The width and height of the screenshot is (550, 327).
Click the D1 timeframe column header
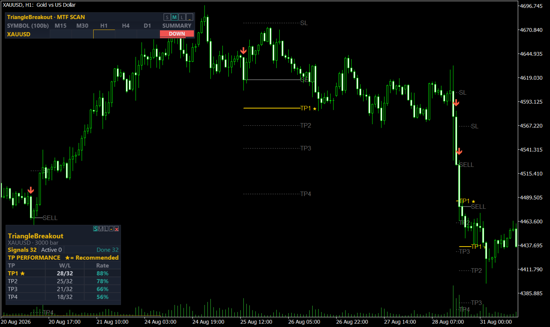pyautogui.click(x=147, y=26)
